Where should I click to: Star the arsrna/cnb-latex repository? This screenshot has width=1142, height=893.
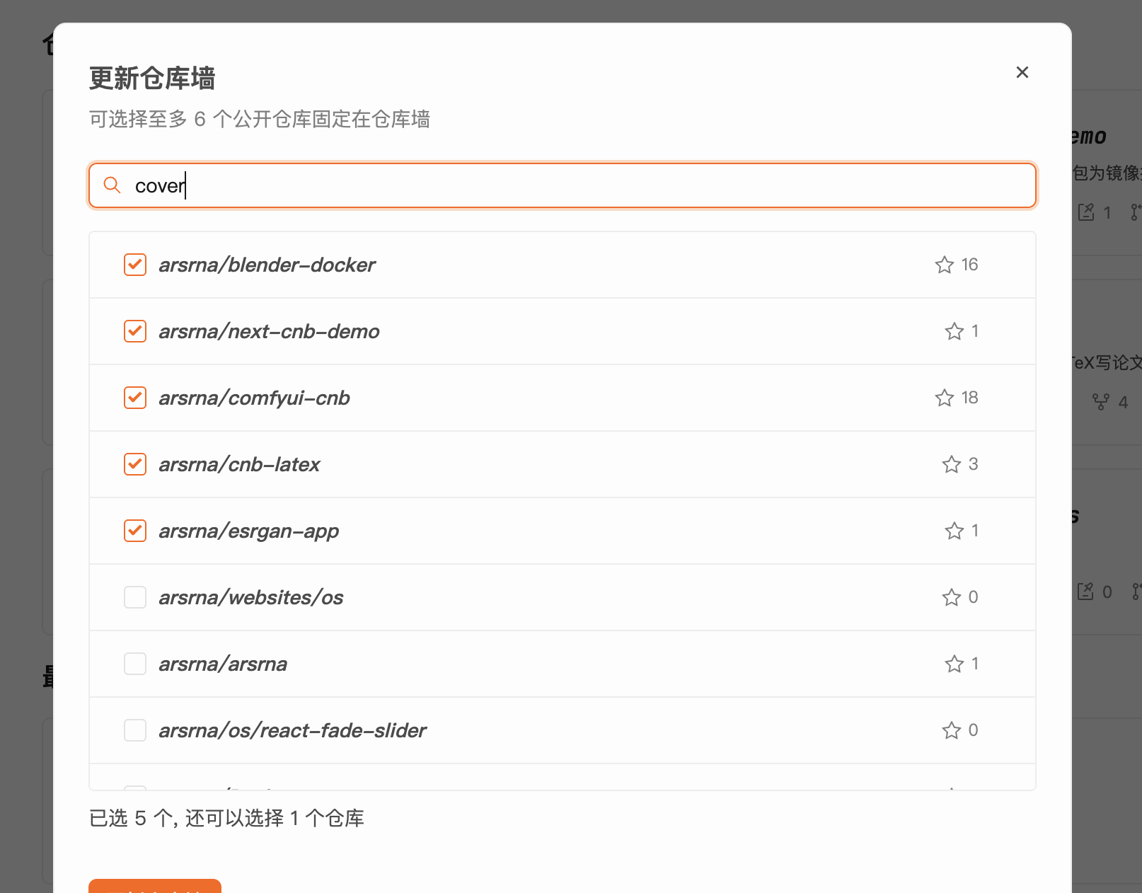[x=950, y=464]
